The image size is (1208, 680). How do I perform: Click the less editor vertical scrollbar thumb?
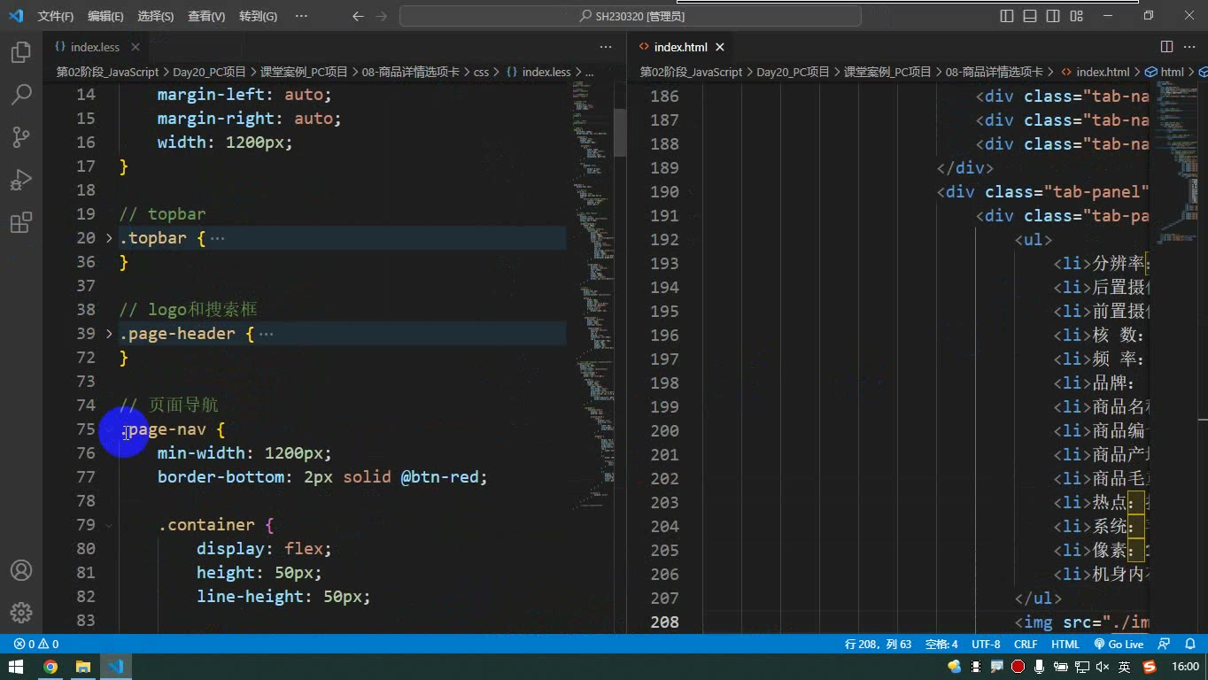(x=620, y=133)
